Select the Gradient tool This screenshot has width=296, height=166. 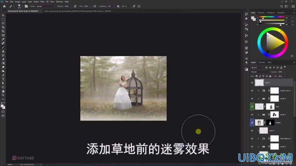[x=3, y=63]
